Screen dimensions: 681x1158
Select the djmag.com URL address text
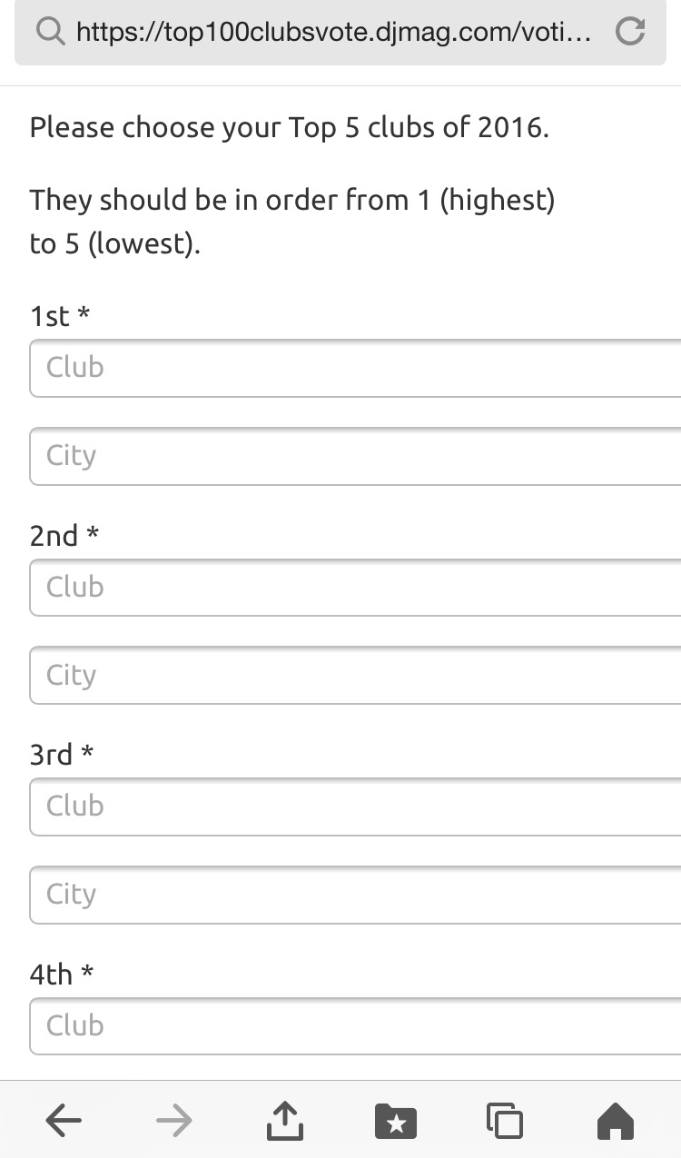point(334,34)
